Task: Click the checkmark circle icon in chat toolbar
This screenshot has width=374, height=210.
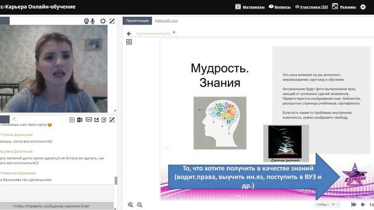Action: (104, 120)
